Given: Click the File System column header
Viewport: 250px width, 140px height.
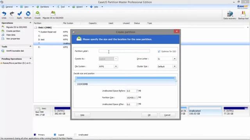Looking at the screenshot, I should [68, 23].
